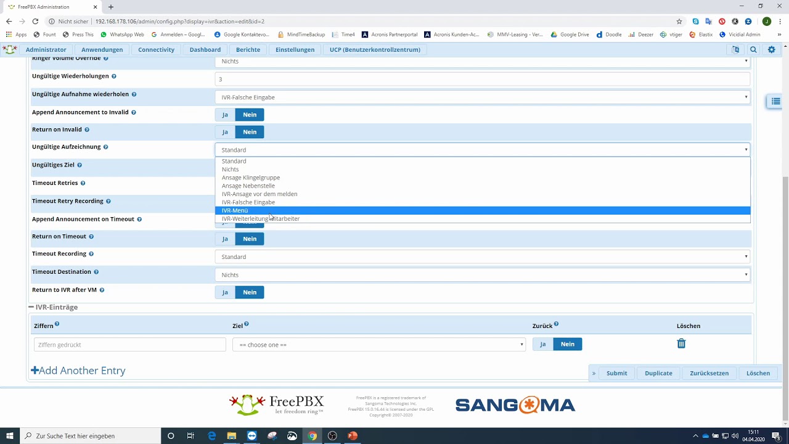Focus the Ziffern gedrückt input

coord(130,345)
